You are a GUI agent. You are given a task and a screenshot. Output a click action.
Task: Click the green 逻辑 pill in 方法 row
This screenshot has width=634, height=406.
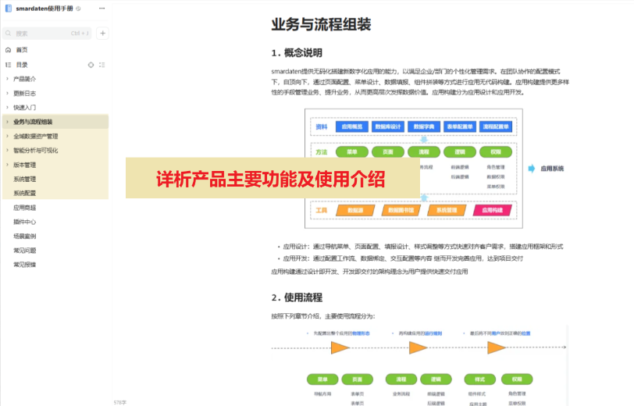click(x=460, y=152)
